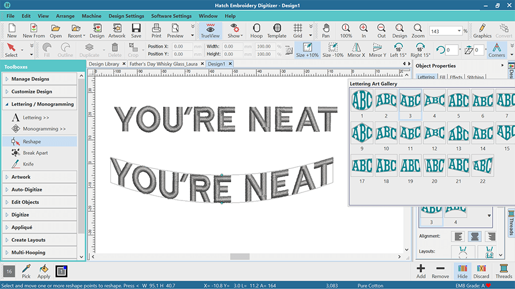Switch to the Design Library tab

104,64
